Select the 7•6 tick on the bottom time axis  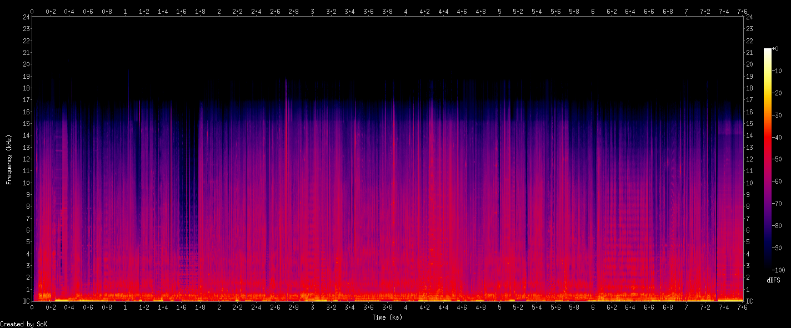pos(742,307)
